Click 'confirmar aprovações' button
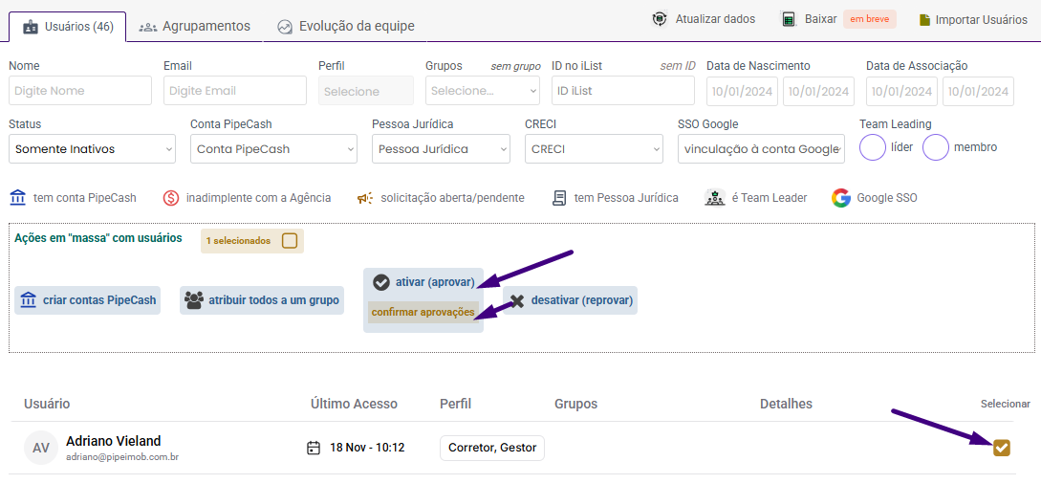 tap(423, 312)
